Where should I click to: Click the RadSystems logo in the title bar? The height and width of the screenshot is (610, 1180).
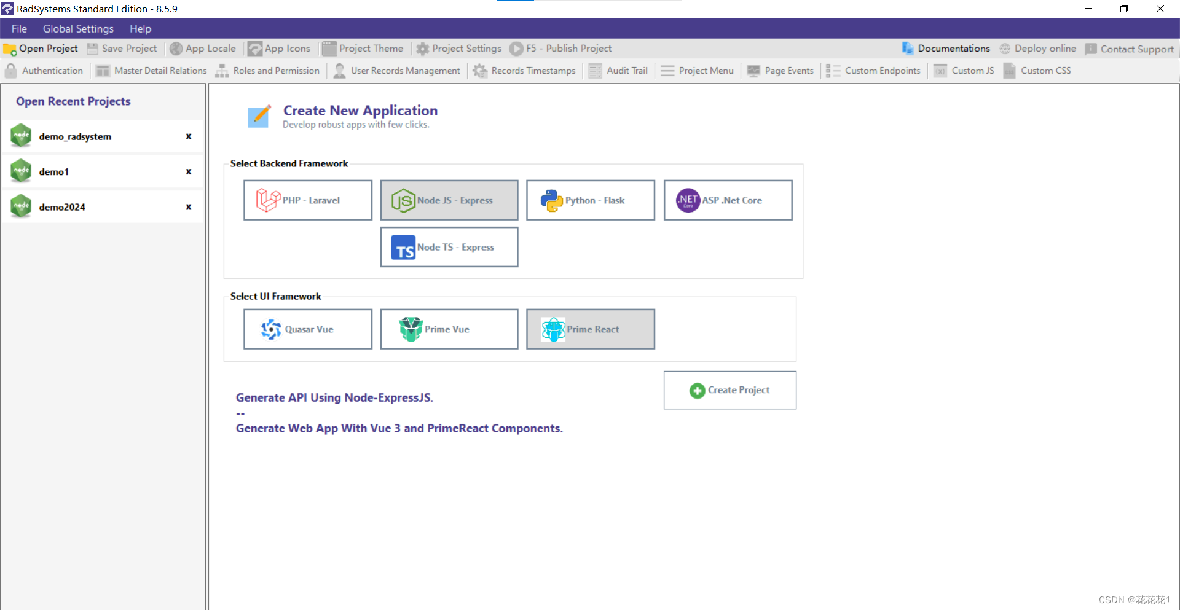[x=7, y=9]
